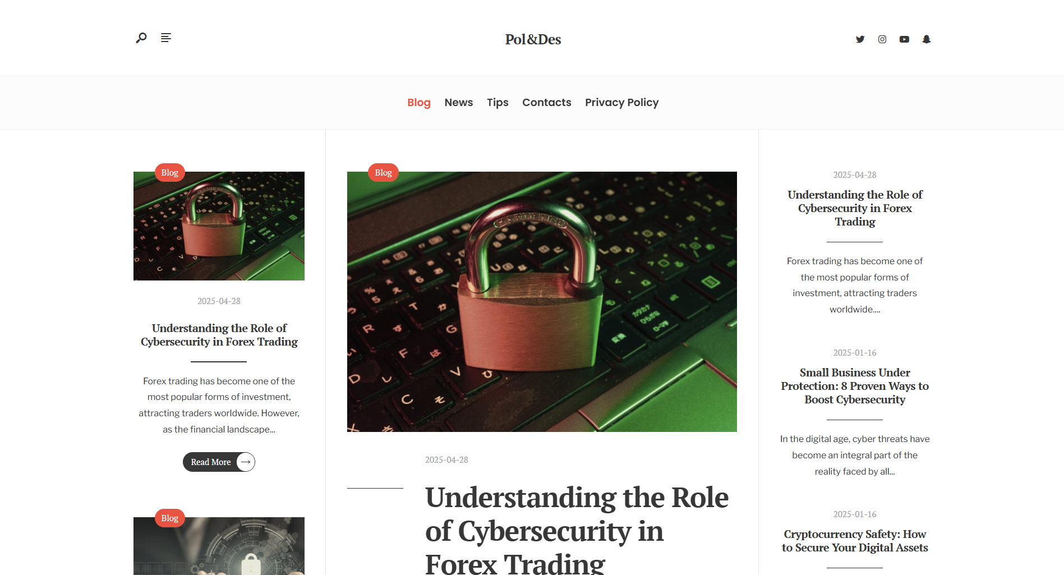Open the Instagram icon link
The height and width of the screenshot is (575, 1064).
(882, 39)
